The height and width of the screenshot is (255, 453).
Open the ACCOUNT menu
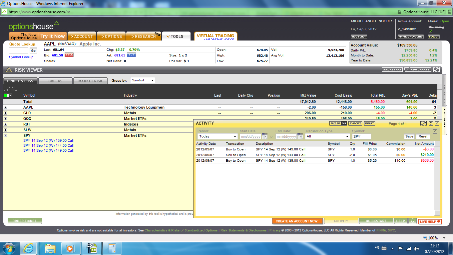click(82, 36)
